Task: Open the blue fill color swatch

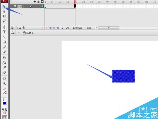Action: tap(4, 103)
